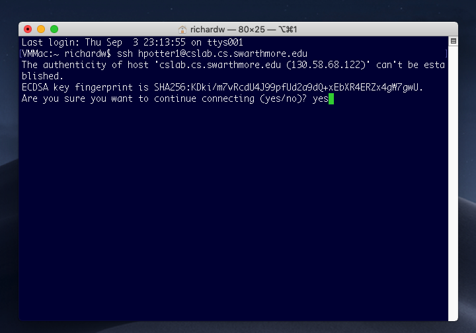Click the desktop wallpaper outside the window

[237, 11]
